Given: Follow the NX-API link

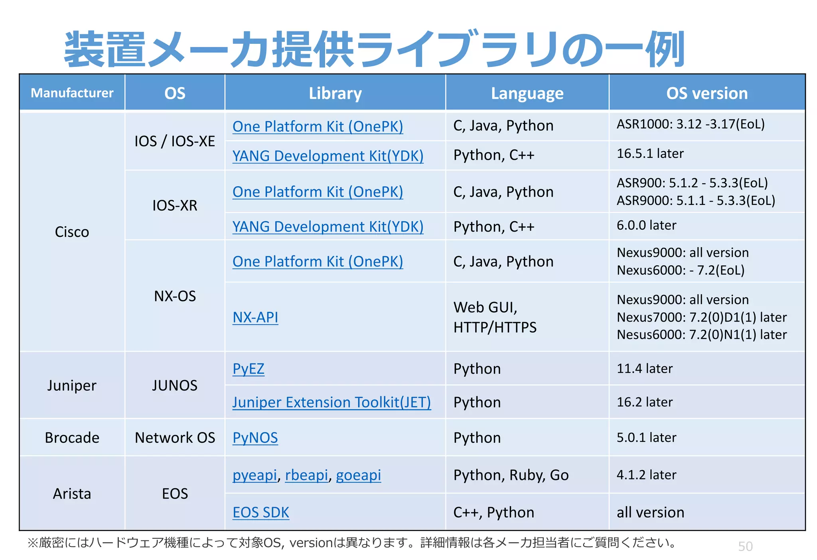Looking at the screenshot, I should coord(255,317).
